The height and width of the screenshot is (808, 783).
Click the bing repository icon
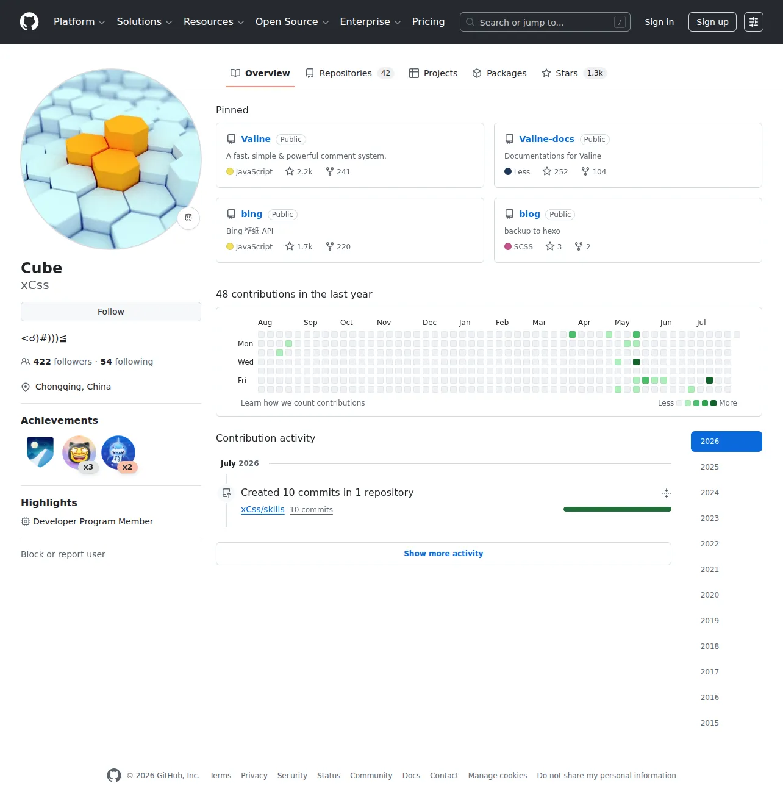[231, 214]
